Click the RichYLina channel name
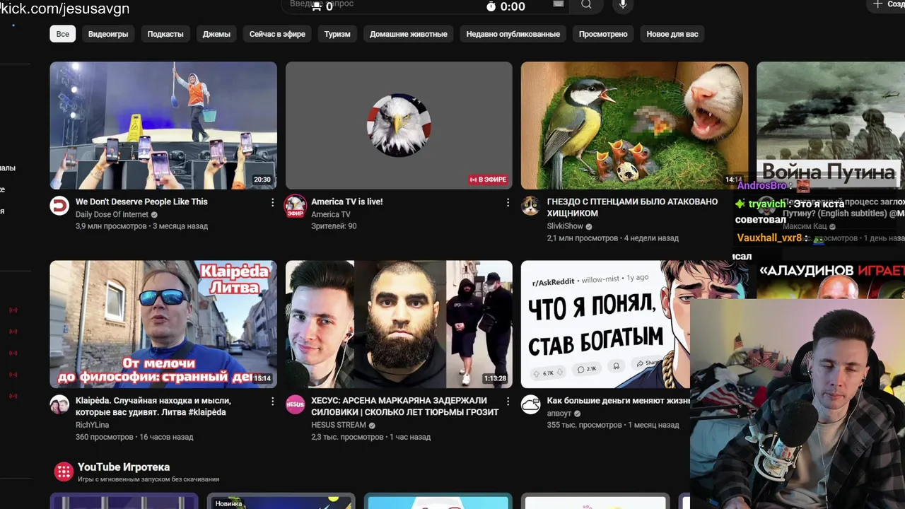The height and width of the screenshot is (509, 905). click(x=92, y=425)
